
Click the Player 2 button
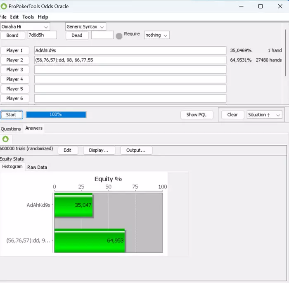point(15,60)
